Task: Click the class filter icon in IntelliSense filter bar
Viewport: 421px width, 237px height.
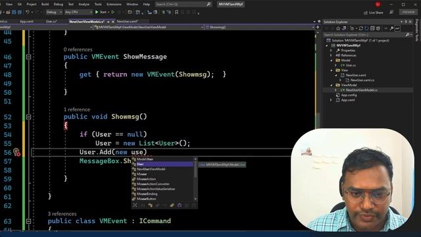Action: 150,205
